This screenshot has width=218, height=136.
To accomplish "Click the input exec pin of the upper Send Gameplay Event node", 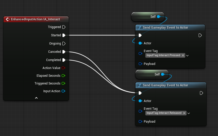I will [140, 35].
